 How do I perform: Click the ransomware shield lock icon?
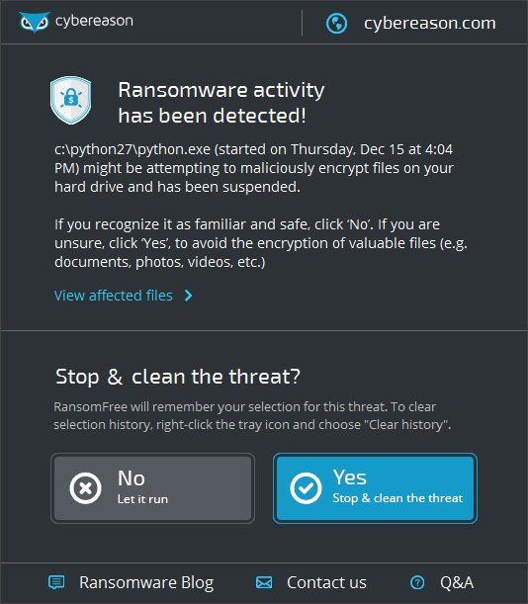click(x=70, y=100)
